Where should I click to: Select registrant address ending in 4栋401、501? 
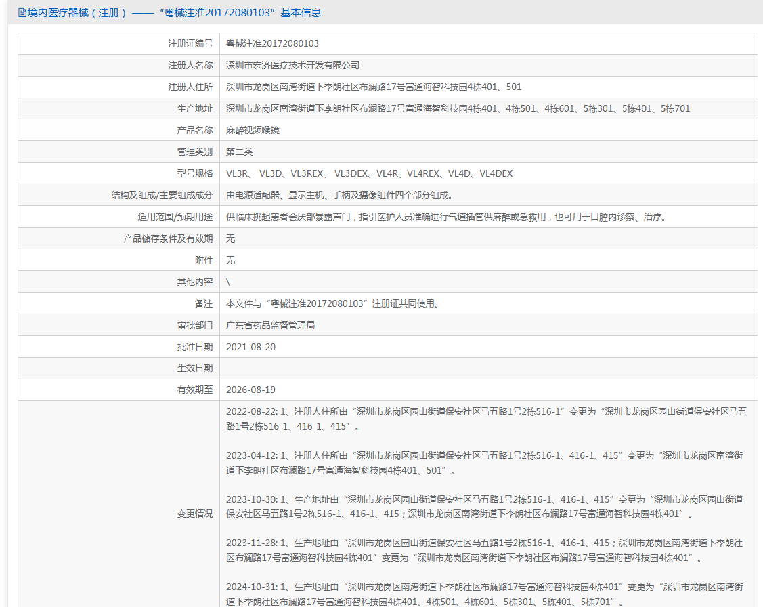coord(374,87)
